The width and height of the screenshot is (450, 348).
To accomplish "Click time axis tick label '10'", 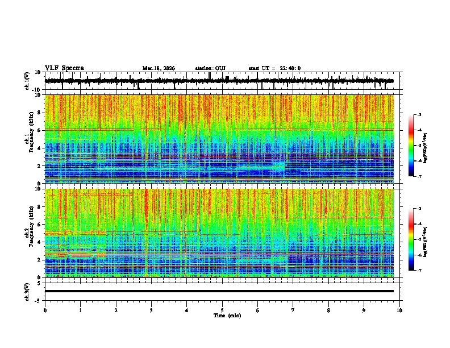I will [x=399, y=310].
